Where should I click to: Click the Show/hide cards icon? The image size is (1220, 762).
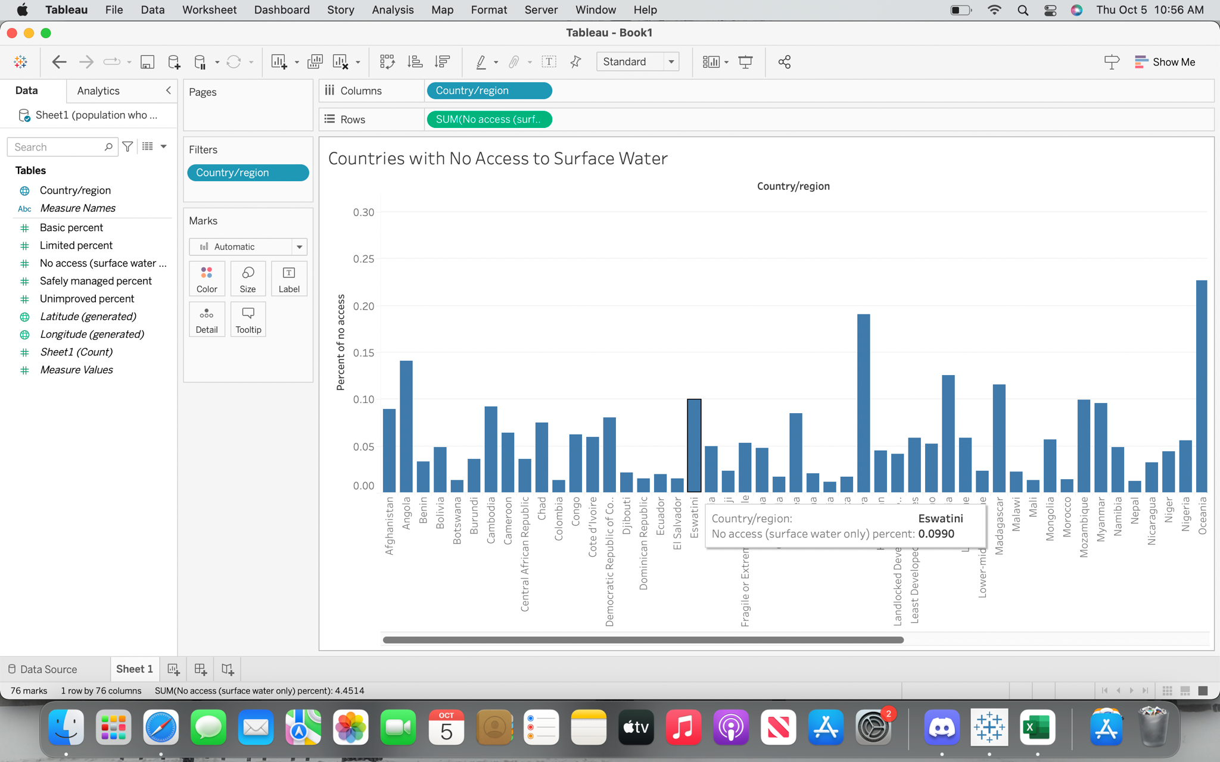pos(711,62)
